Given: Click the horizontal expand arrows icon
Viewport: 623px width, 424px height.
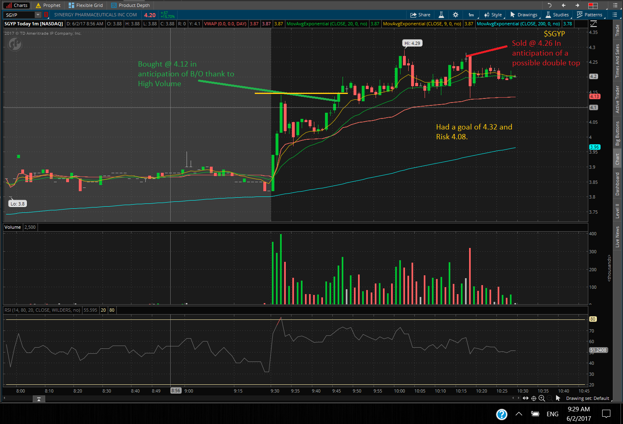Looking at the screenshot, I should tap(525, 398).
